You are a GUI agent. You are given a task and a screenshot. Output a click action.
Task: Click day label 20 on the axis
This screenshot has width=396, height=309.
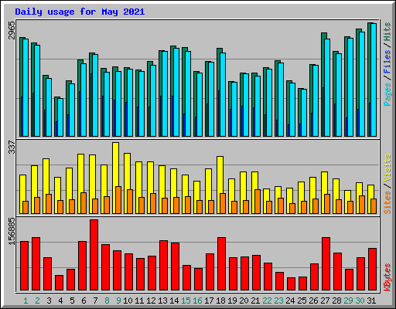[x=244, y=301]
